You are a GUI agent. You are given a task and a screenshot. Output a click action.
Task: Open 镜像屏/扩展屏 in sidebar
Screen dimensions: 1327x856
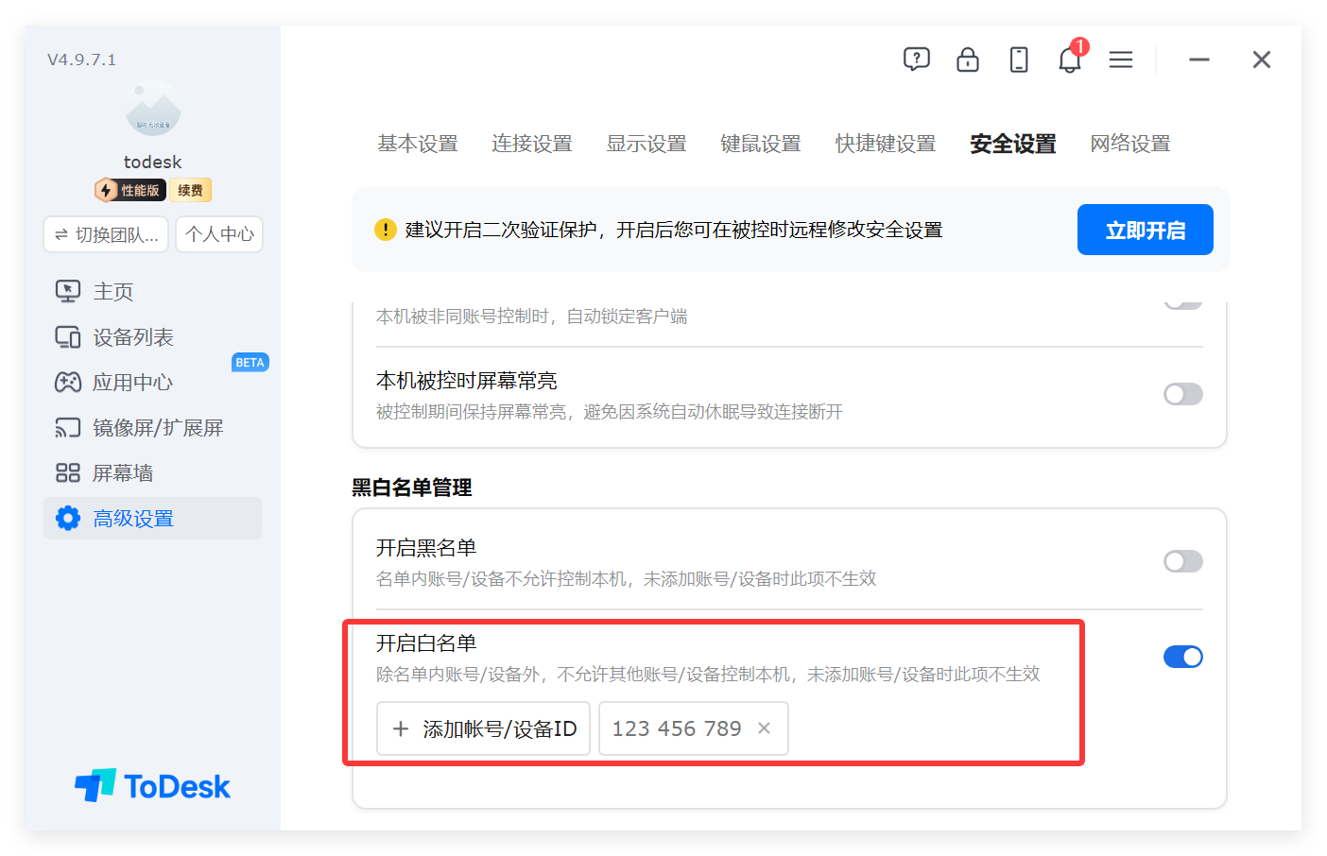click(139, 428)
